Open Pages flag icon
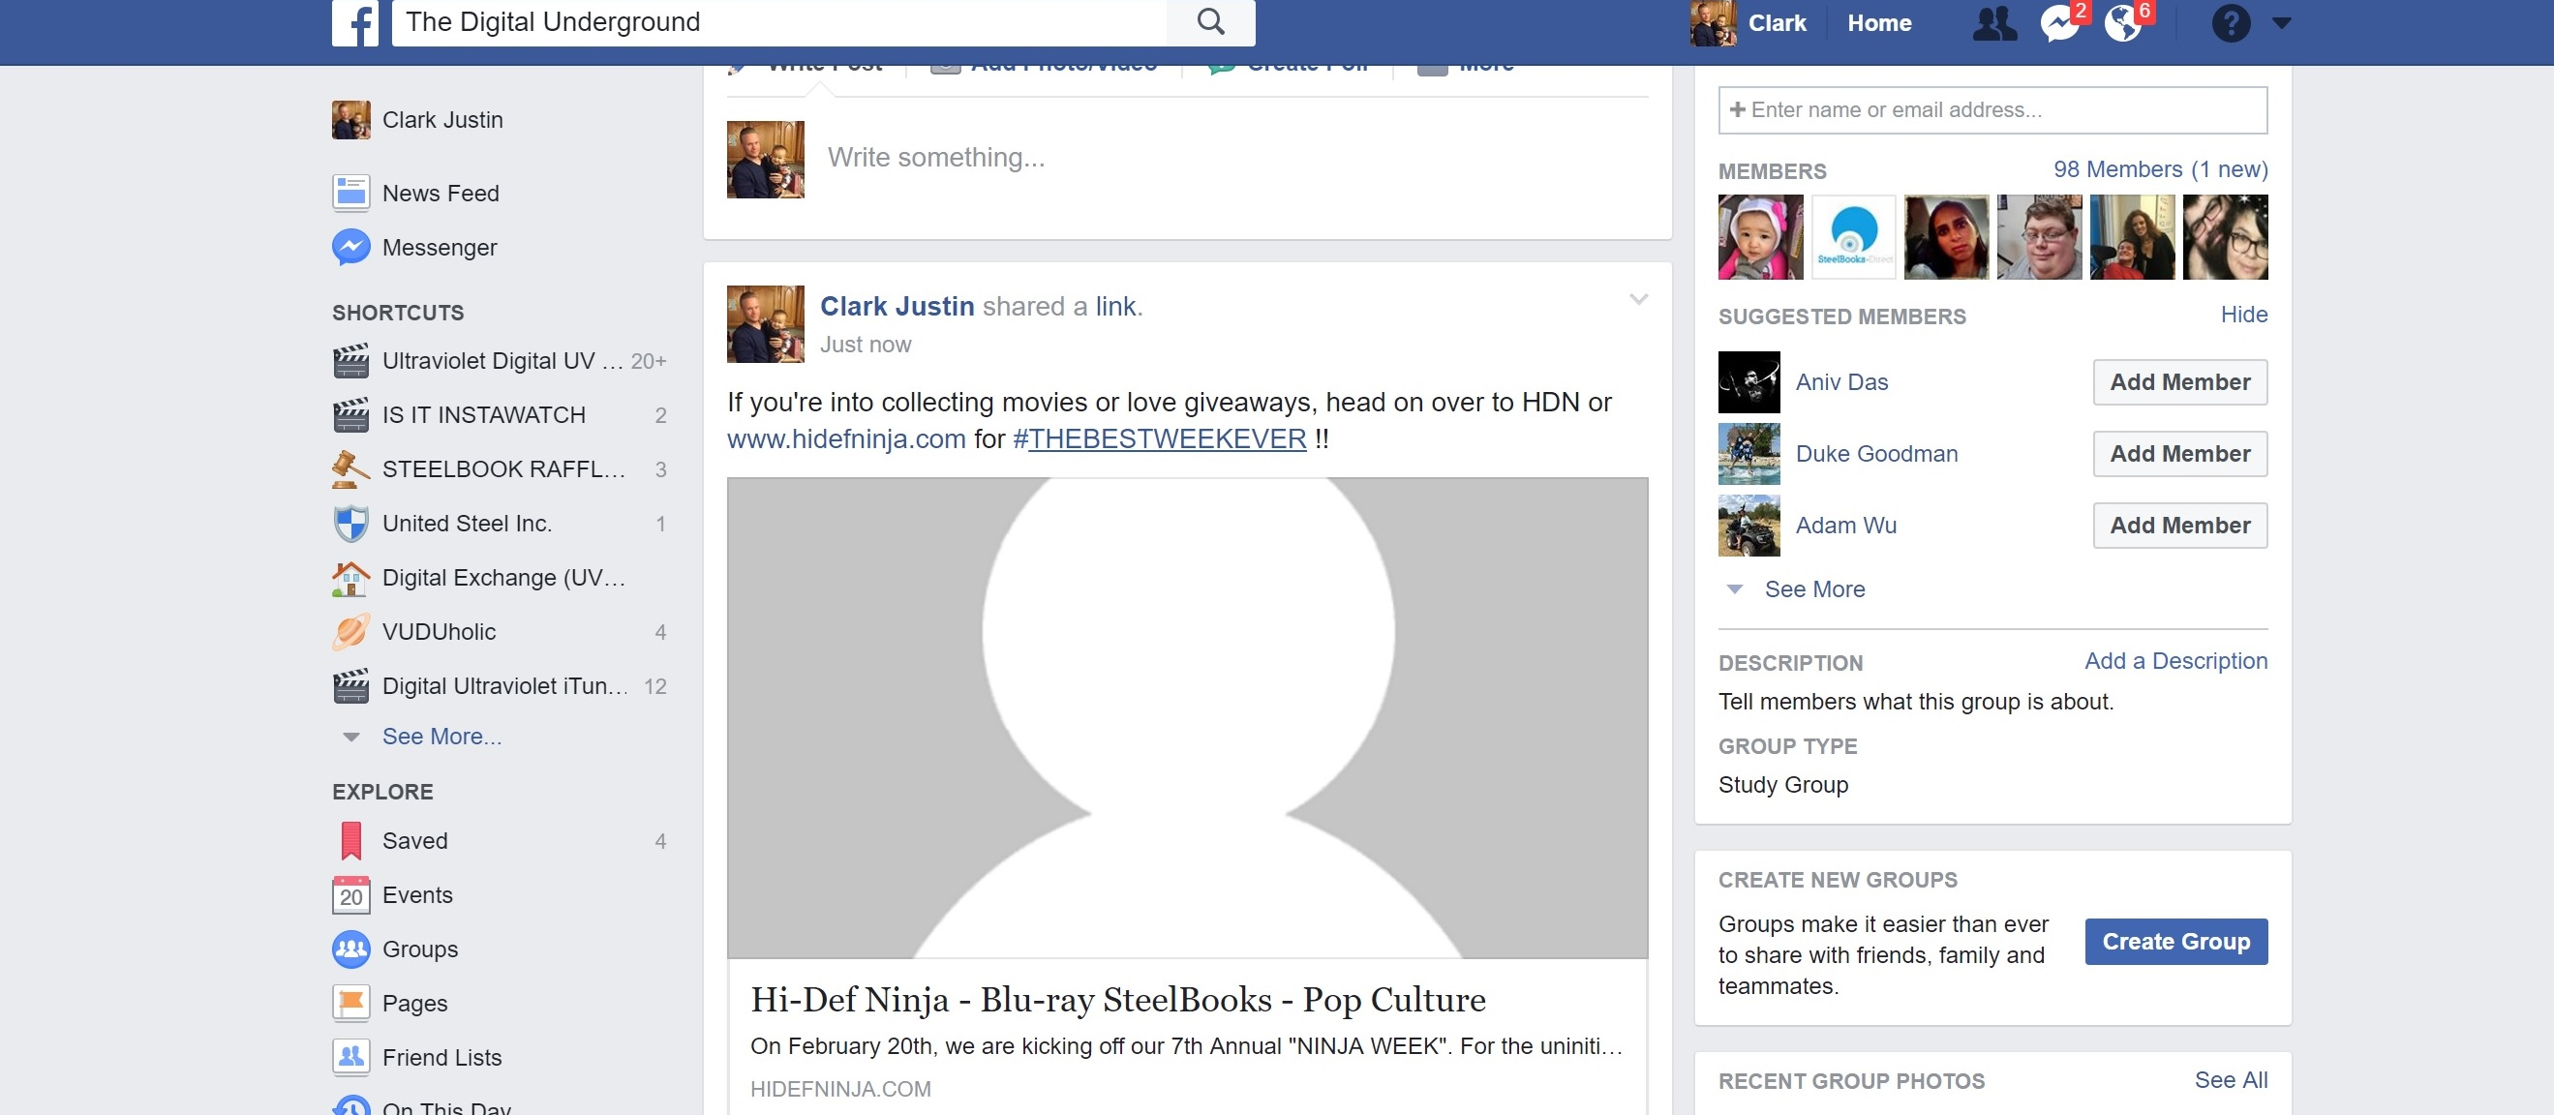This screenshot has height=1115, width=2554. click(351, 1004)
